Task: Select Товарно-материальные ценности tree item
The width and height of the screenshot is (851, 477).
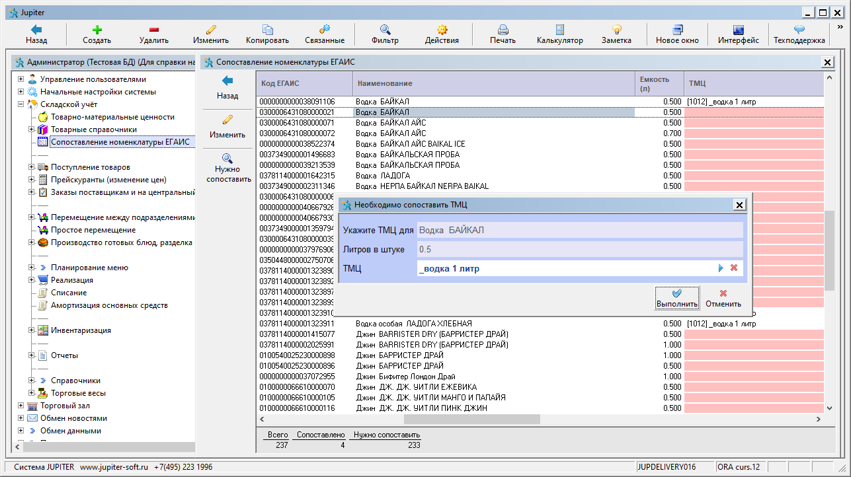Action: click(112, 117)
